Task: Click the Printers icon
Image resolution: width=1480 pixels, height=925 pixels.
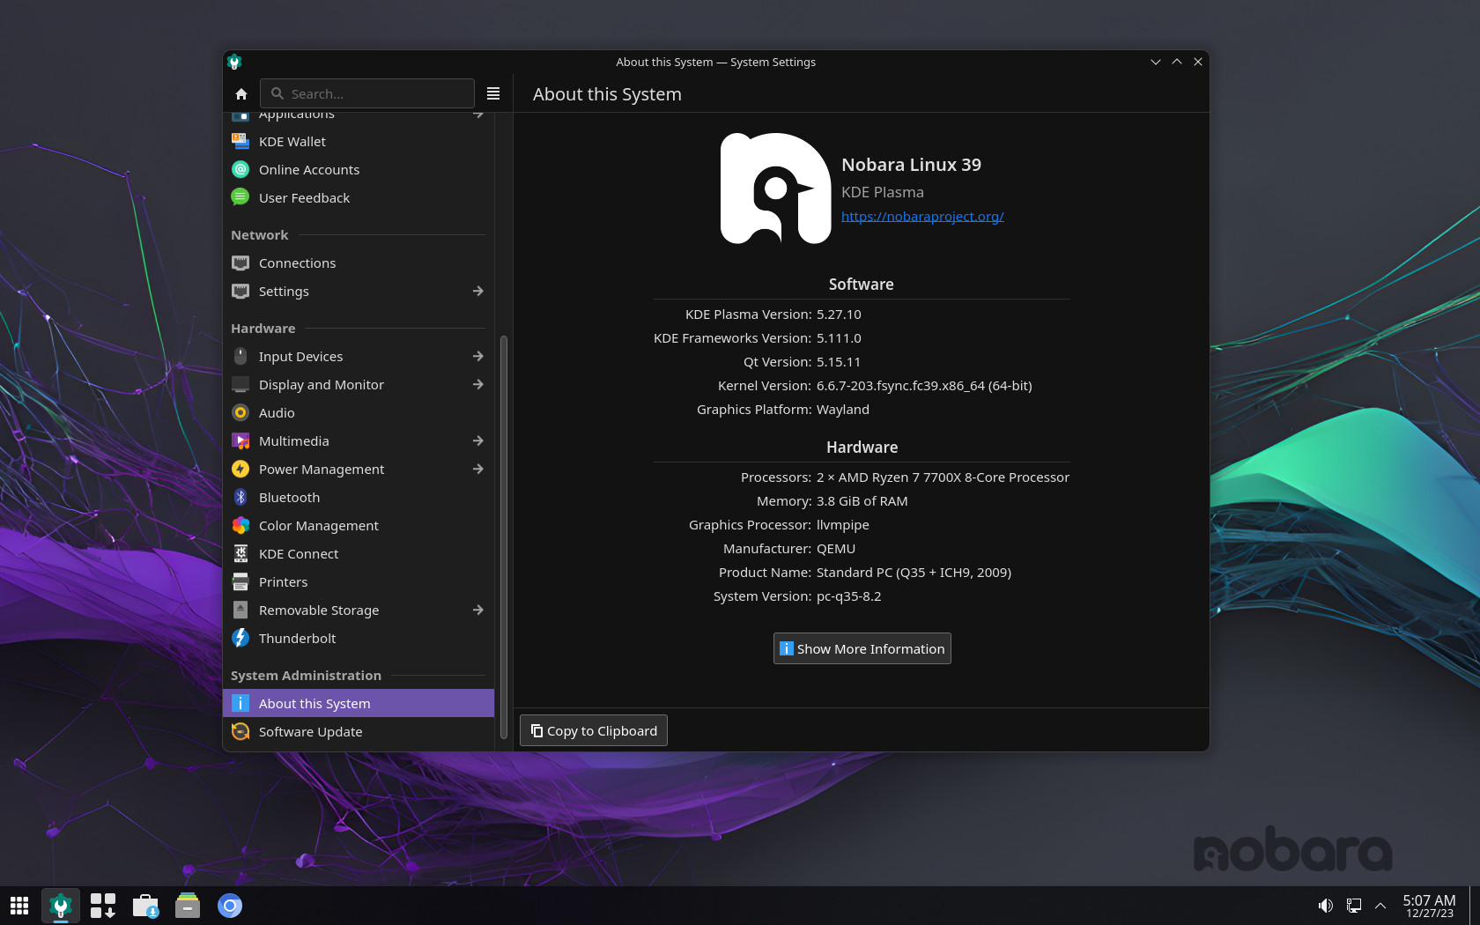Action: 240,581
